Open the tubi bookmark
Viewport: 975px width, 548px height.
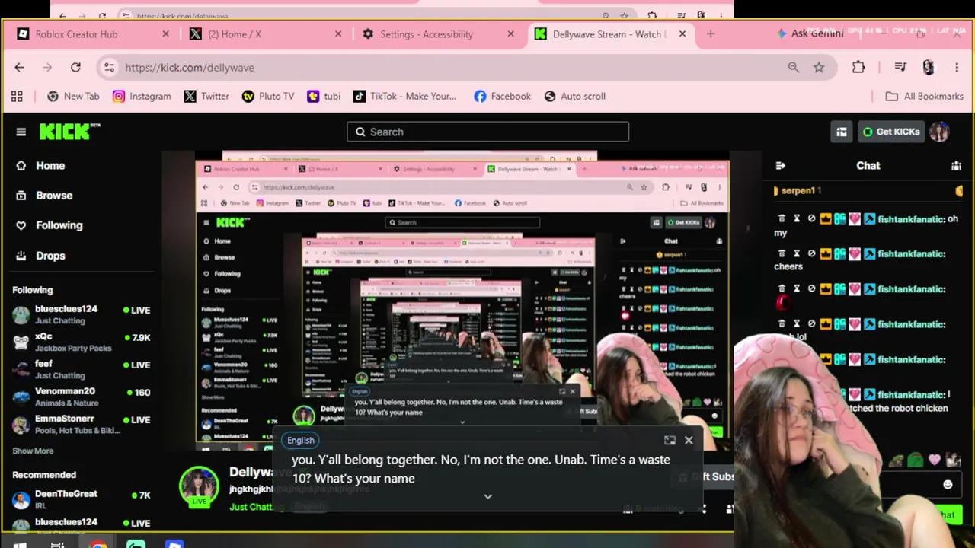(x=324, y=97)
